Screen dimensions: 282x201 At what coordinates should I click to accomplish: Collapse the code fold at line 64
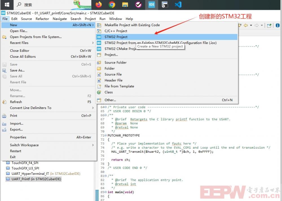click(106, 107)
